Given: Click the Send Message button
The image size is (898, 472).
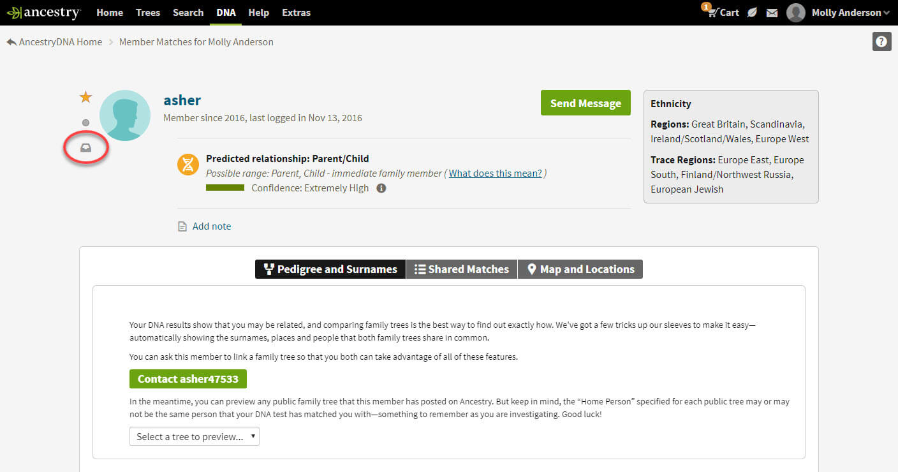Looking at the screenshot, I should point(585,103).
